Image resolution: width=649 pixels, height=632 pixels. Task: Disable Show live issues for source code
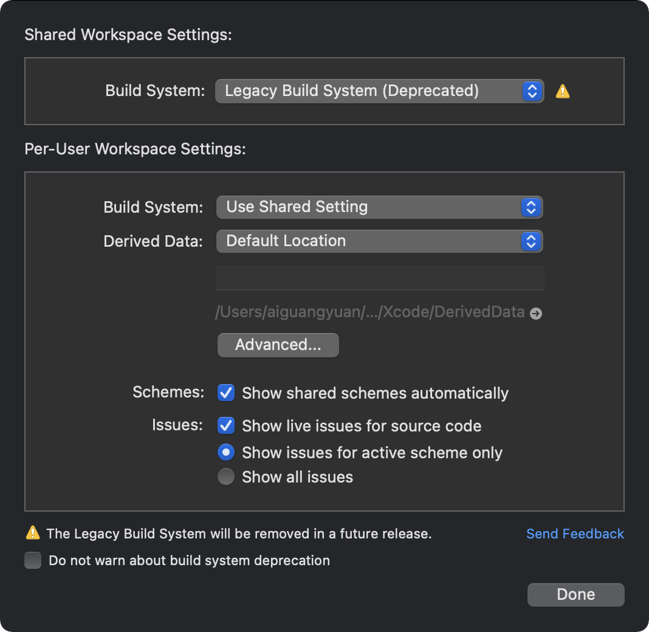coord(226,425)
